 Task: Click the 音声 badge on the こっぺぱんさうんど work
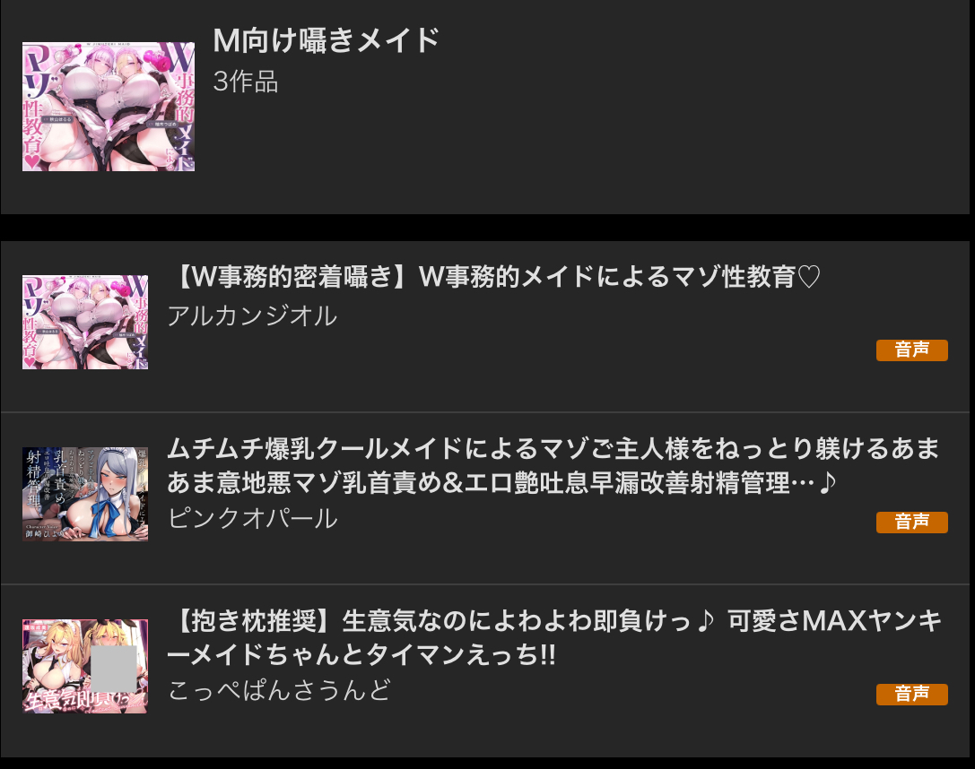pos(911,694)
